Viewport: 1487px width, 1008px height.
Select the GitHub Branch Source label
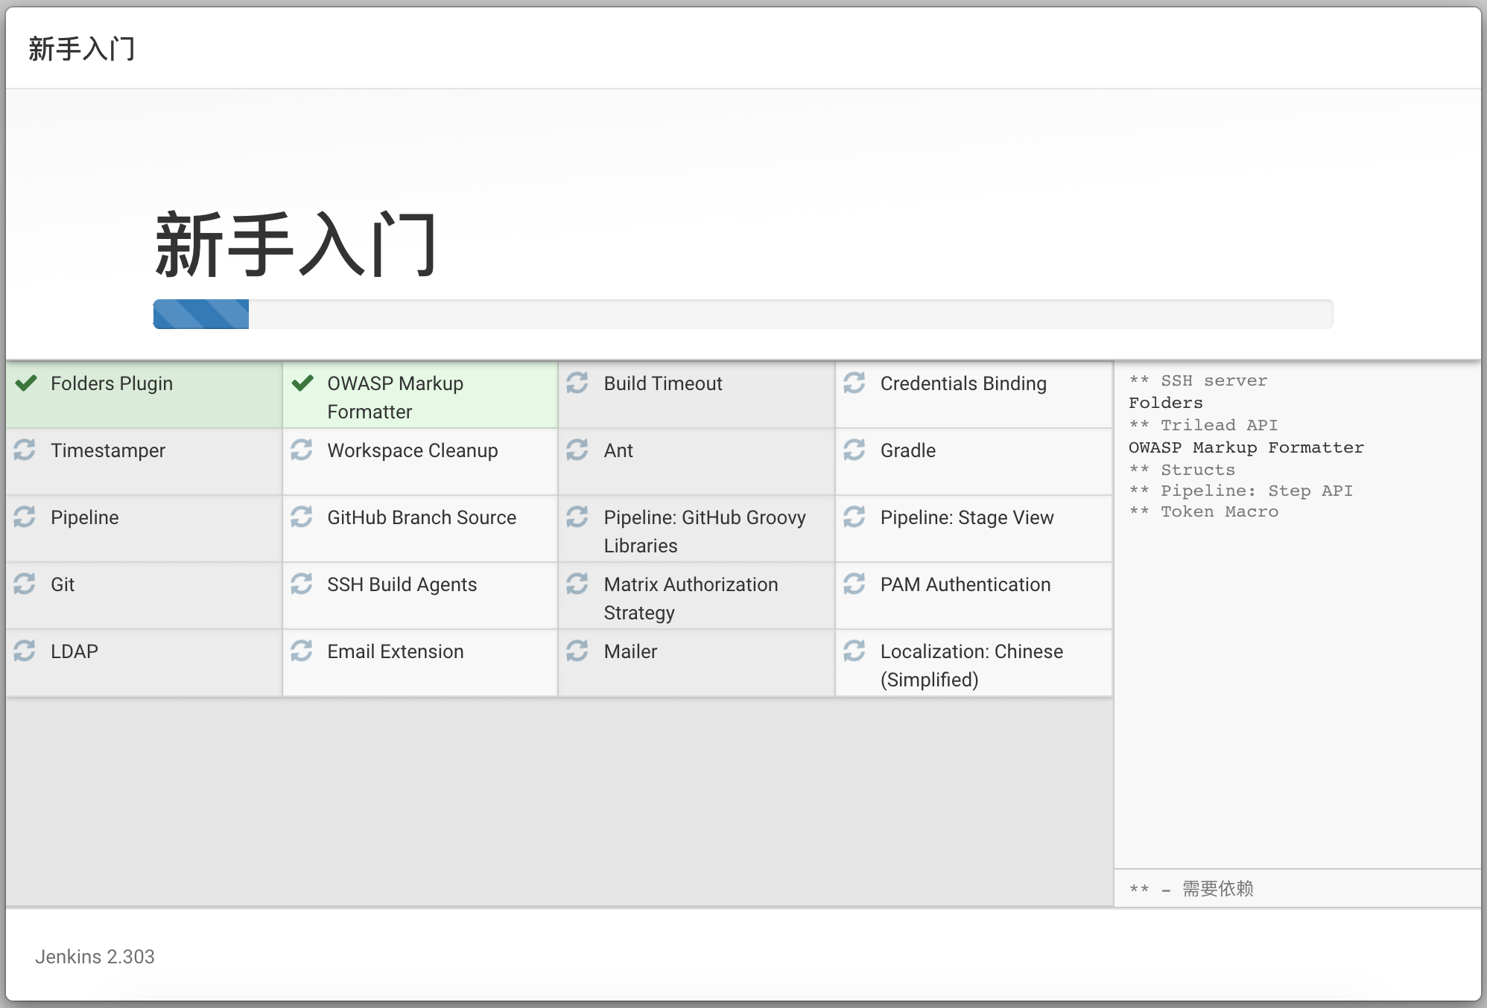pos(422,517)
